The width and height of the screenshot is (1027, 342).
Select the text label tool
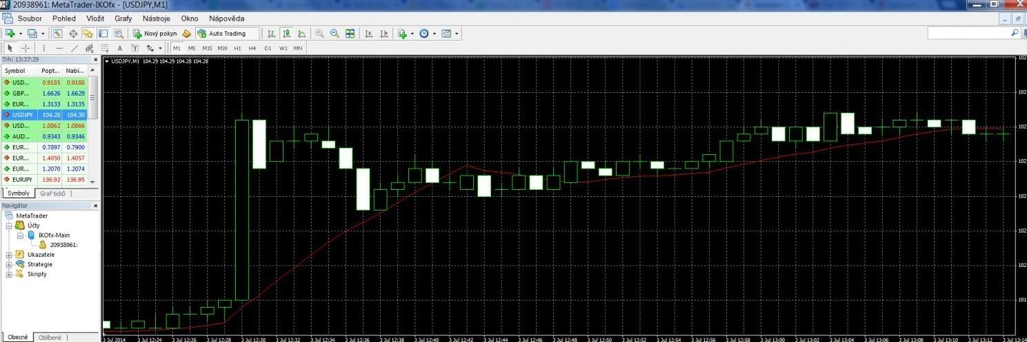[119, 48]
